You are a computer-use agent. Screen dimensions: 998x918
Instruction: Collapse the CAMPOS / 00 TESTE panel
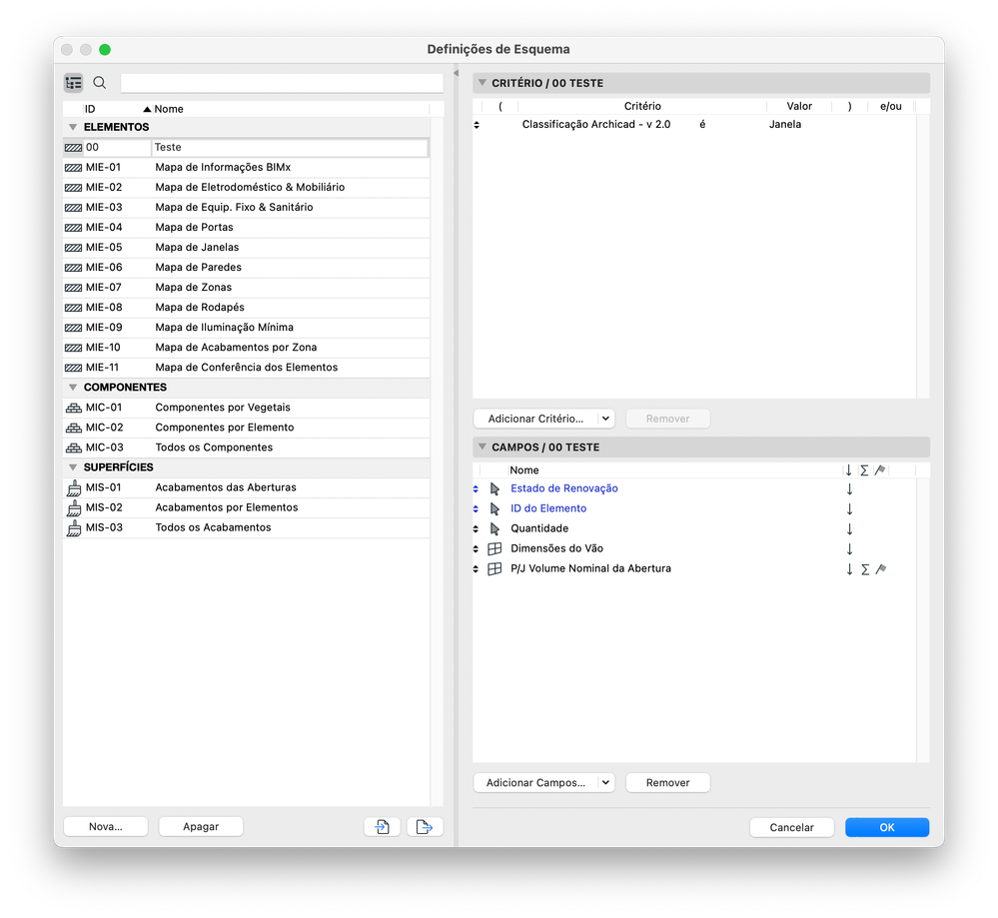click(x=483, y=447)
